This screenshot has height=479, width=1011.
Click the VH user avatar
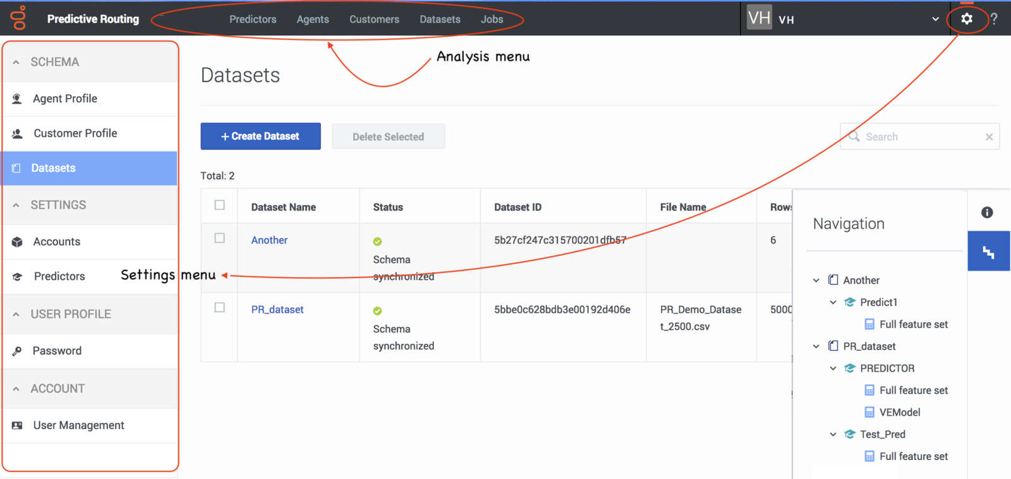(759, 18)
